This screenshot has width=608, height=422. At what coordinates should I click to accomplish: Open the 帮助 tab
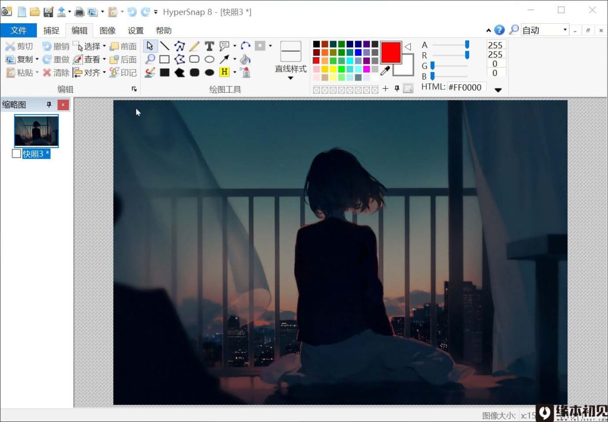pyautogui.click(x=164, y=30)
